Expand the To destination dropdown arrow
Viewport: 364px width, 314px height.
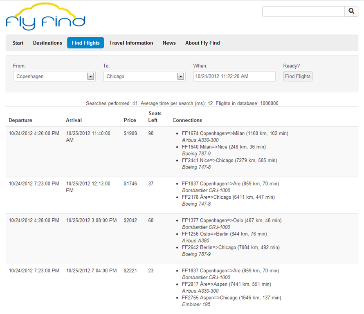click(x=180, y=76)
